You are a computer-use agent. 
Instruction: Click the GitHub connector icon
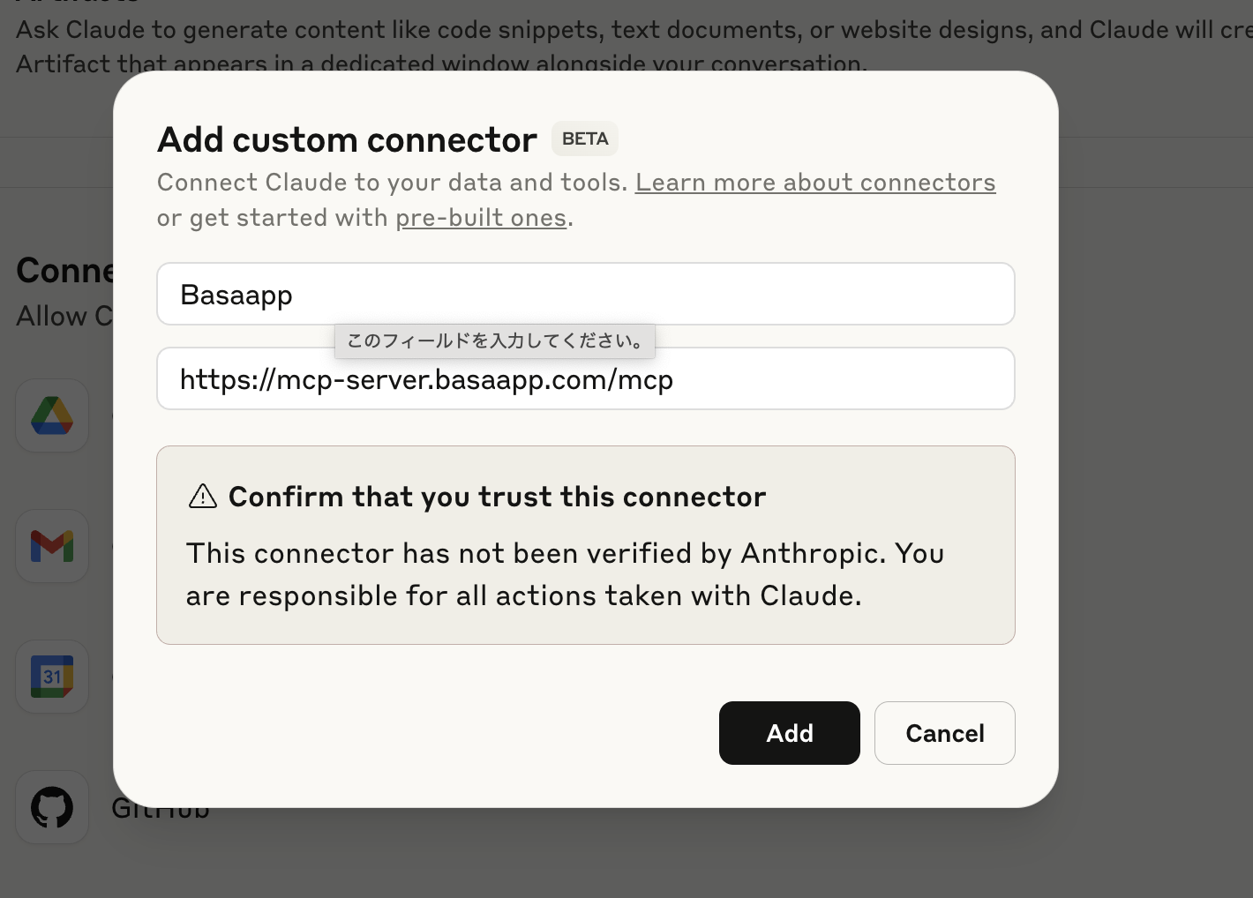[x=52, y=807]
